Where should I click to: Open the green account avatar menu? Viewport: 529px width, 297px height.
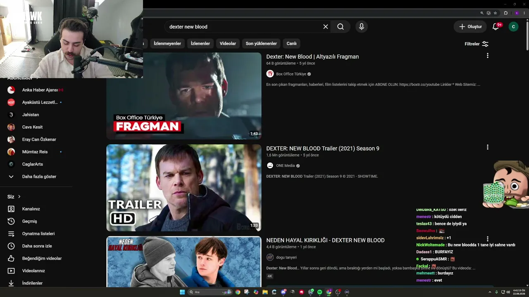click(x=513, y=27)
